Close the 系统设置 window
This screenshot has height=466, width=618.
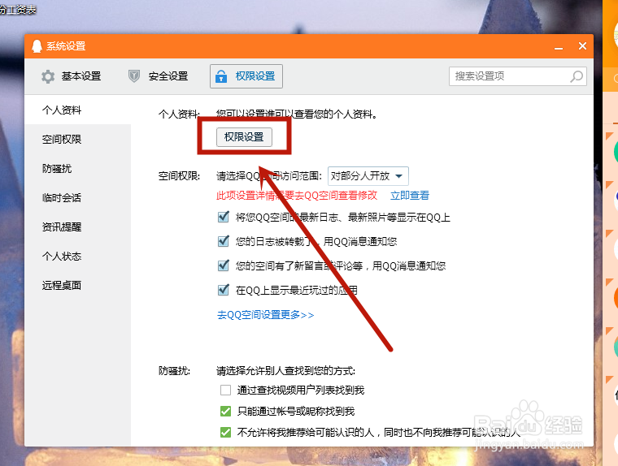[x=582, y=46]
